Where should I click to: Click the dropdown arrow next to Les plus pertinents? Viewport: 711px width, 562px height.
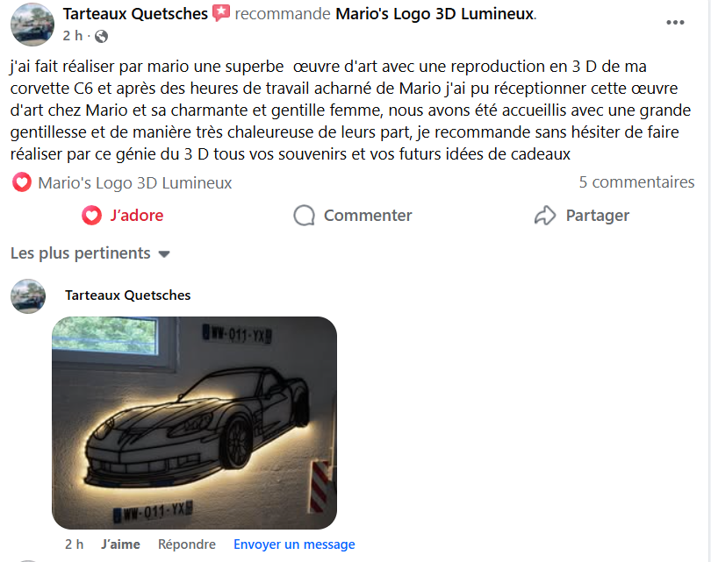[x=164, y=254]
